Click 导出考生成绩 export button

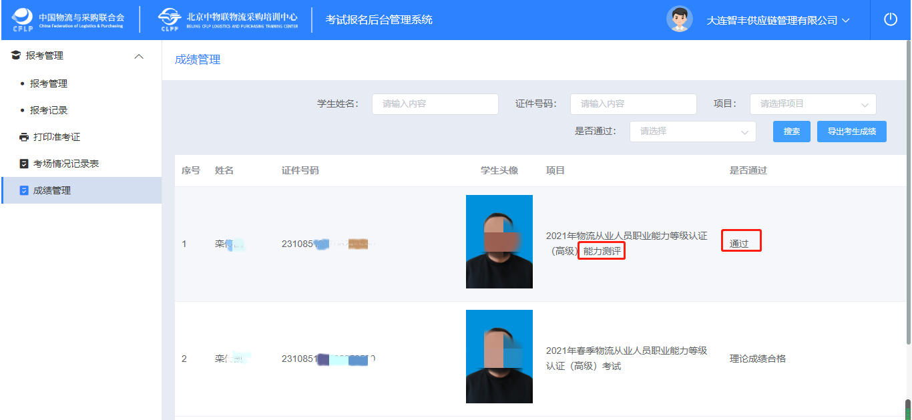(x=852, y=132)
